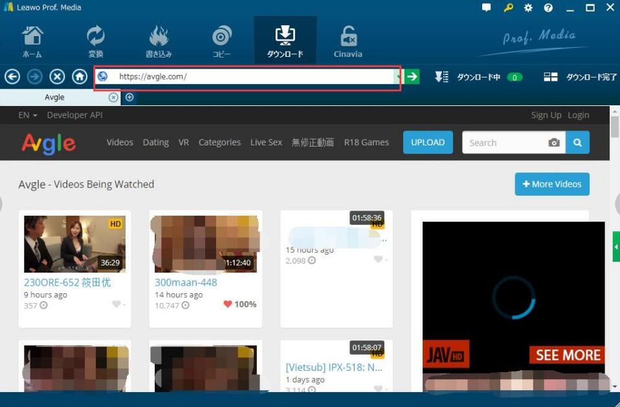This screenshot has width=620, height=407.
Task: Expand the URL history dropdown arrow
Action: (x=397, y=77)
